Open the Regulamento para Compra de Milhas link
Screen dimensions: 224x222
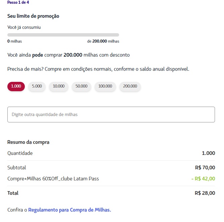click(69, 210)
